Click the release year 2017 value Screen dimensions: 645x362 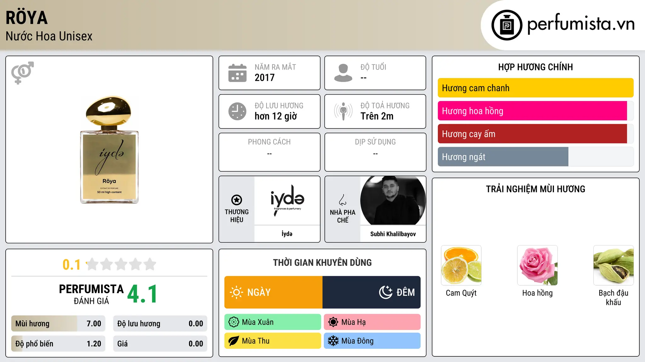coord(265,77)
